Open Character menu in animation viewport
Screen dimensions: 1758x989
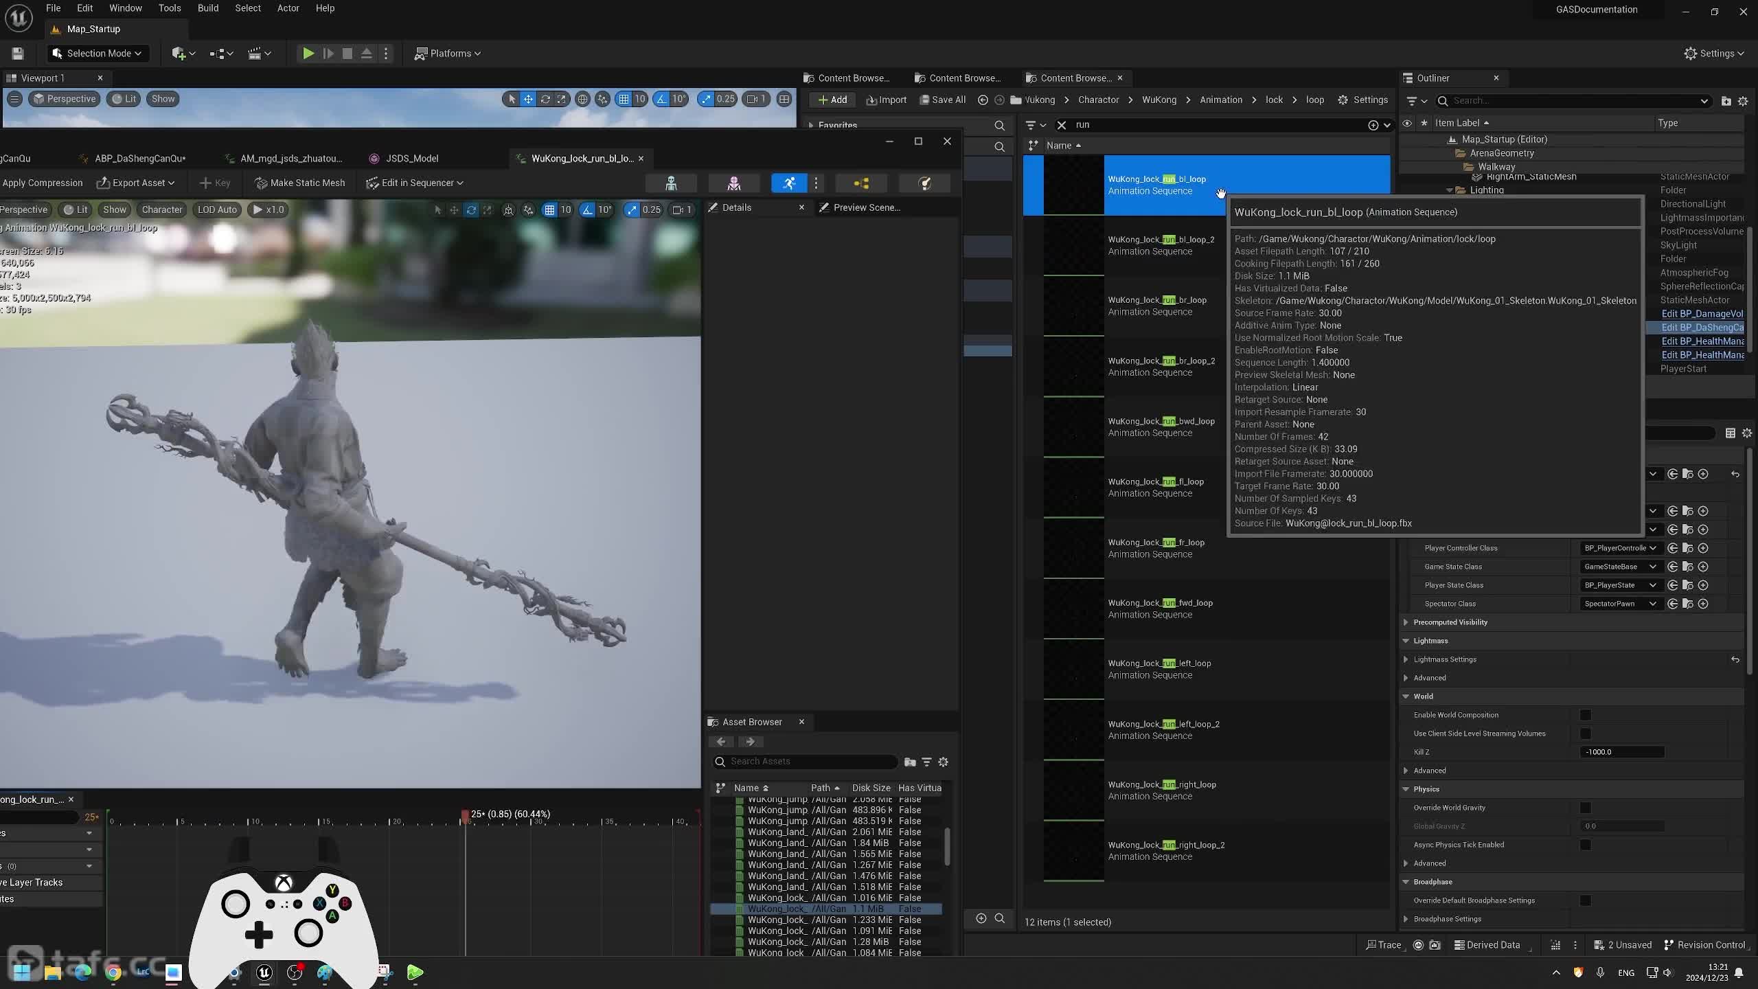pyautogui.click(x=162, y=210)
